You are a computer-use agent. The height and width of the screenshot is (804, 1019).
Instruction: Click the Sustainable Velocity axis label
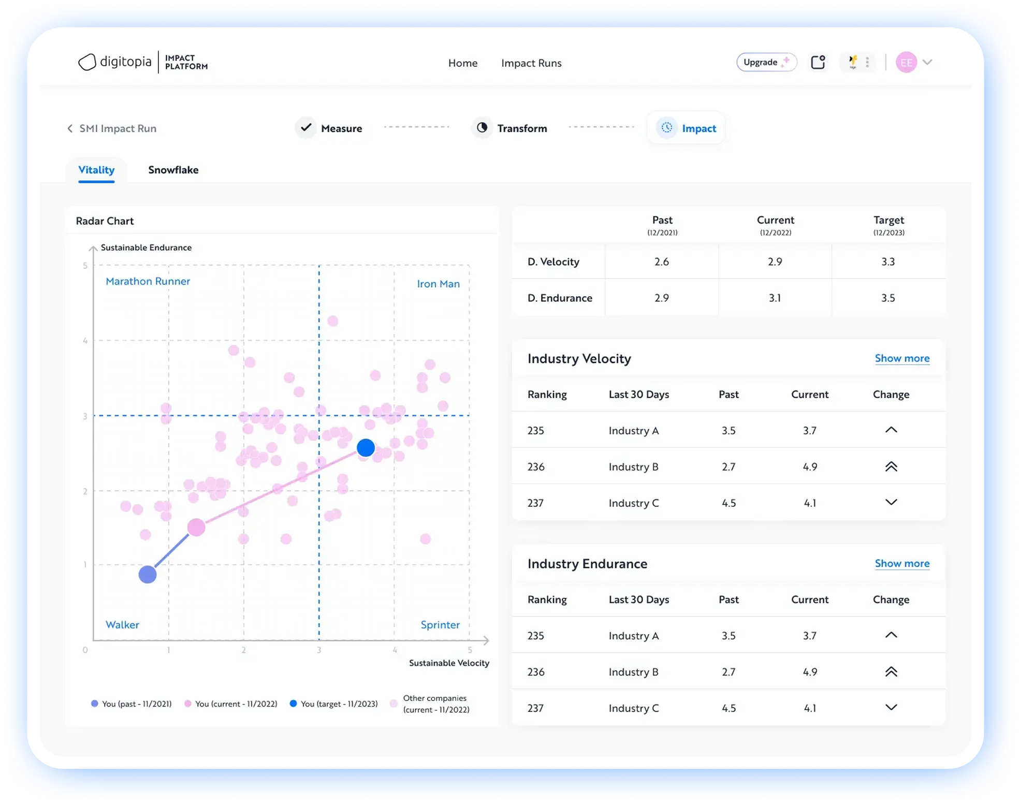tap(449, 663)
